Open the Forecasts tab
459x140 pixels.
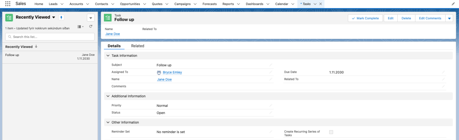(210, 4)
